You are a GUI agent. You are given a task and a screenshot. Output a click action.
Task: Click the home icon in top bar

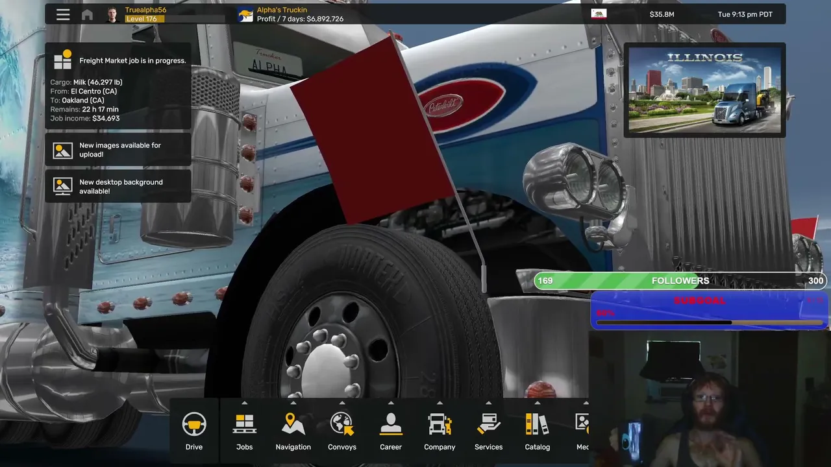click(87, 14)
